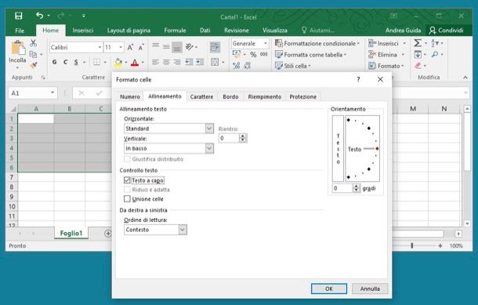Click the Annulla button
This screenshot has height=305, width=478.
pyautogui.click(x=370, y=289)
